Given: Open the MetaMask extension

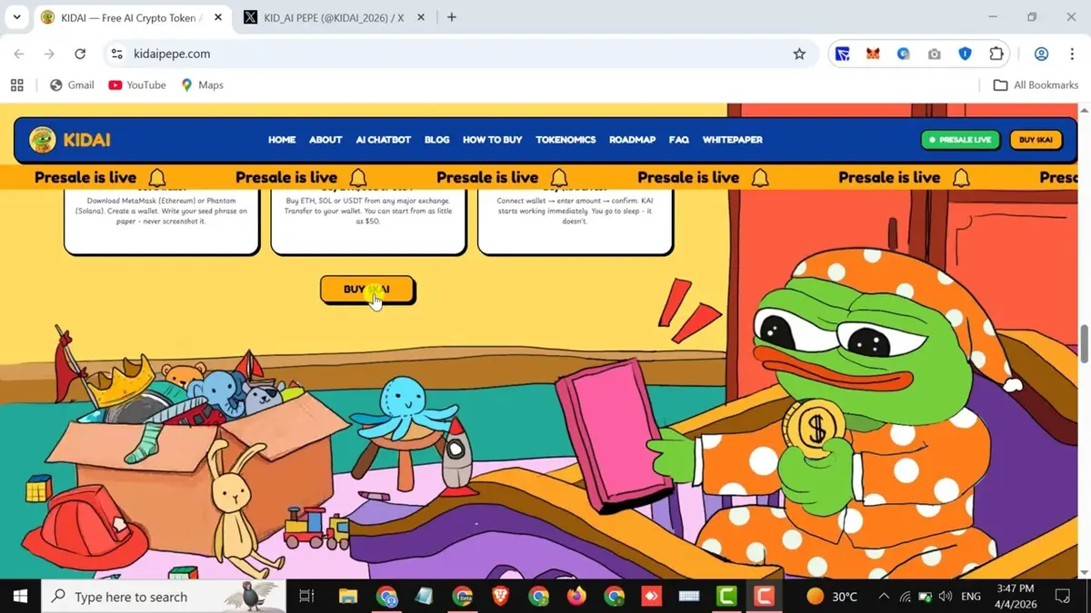Looking at the screenshot, I should click(x=873, y=54).
